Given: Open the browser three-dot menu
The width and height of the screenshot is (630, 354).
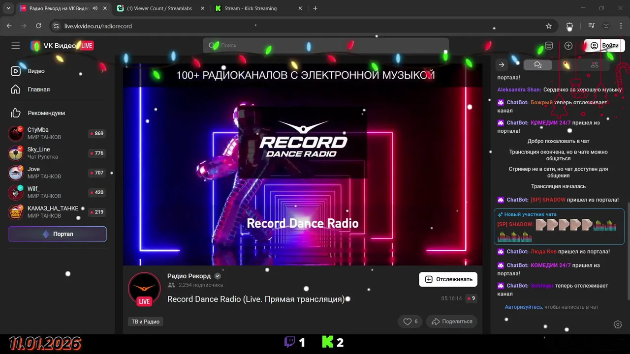Looking at the screenshot, I should 621,26.
